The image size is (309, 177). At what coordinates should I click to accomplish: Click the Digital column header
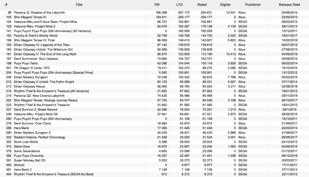tap(225, 5)
